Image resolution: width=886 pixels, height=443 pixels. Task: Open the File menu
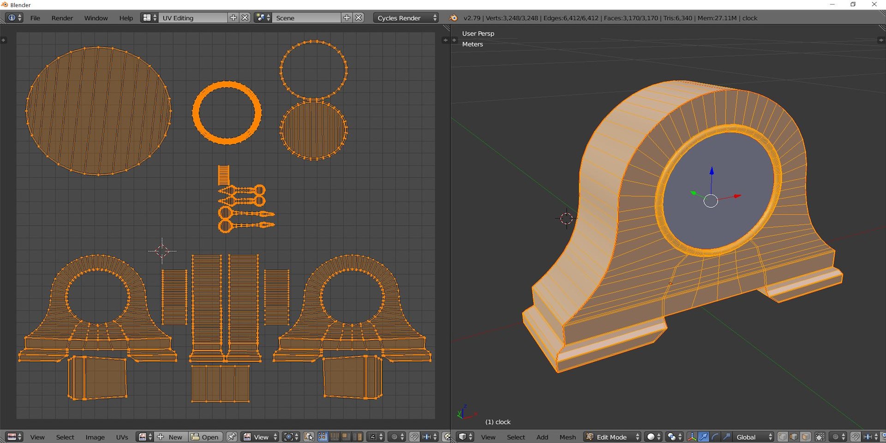click(x=35, y=18)
